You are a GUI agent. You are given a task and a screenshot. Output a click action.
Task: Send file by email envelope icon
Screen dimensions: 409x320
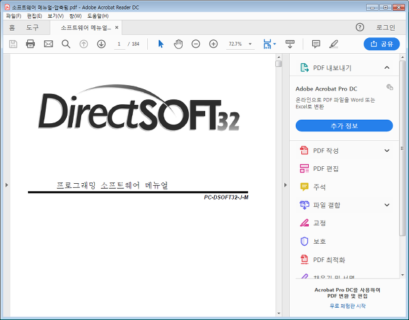tap(48, 44)
